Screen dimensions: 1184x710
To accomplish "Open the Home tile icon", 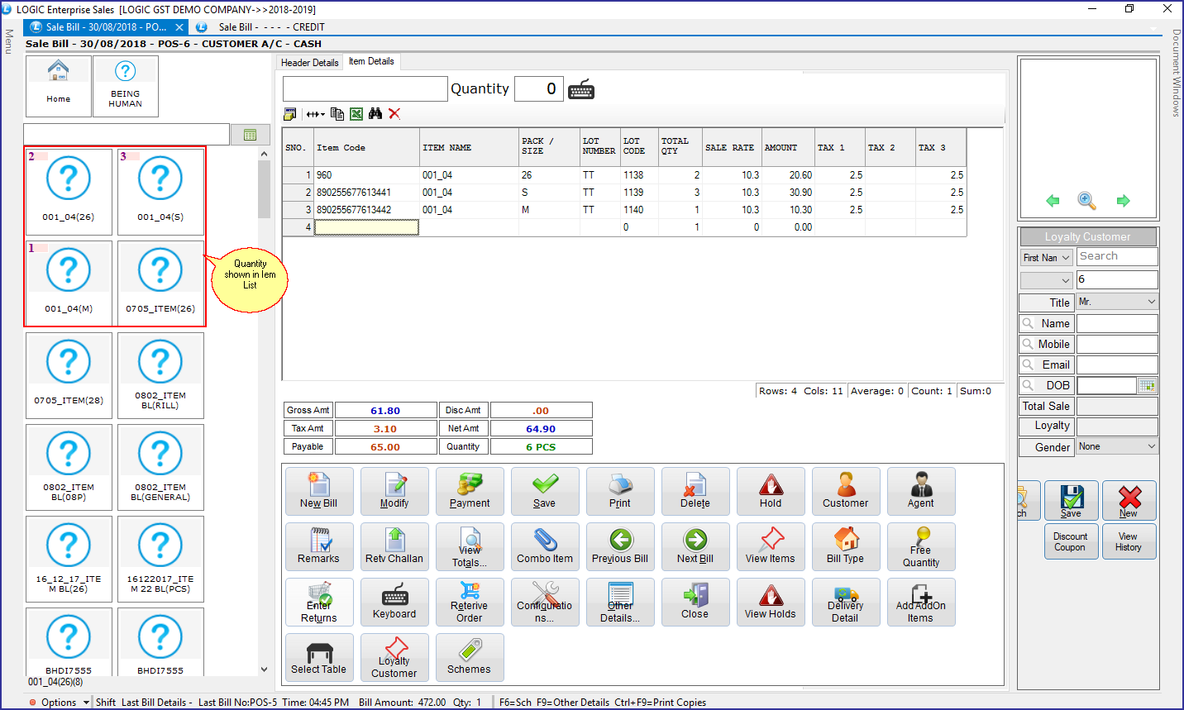I will (58, 86).
